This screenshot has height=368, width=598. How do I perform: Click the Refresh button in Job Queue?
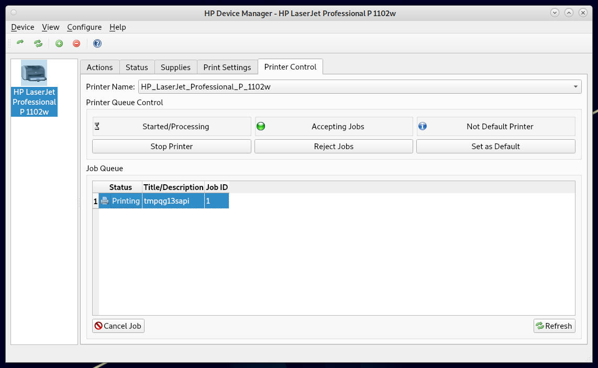click(554, 326)
